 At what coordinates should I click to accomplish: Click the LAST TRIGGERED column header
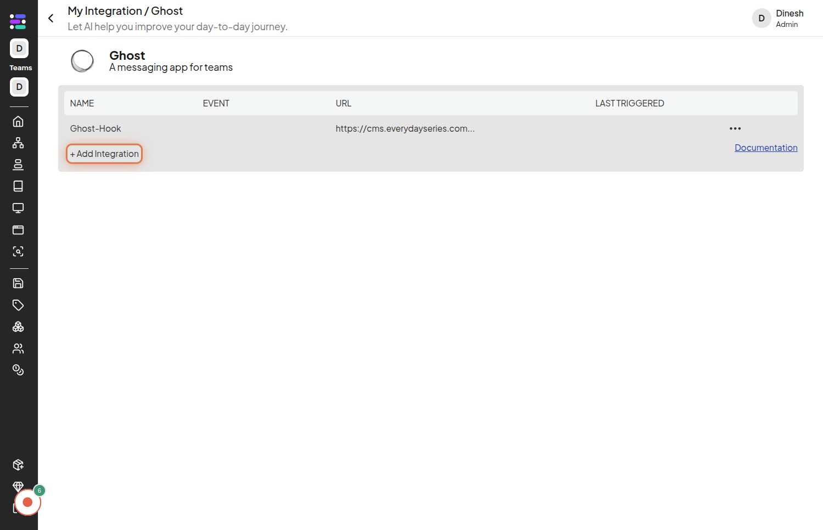click(x=629, y=103)
